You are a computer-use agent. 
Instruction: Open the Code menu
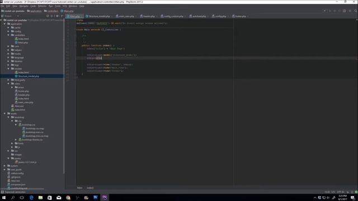tap(33, 6)
